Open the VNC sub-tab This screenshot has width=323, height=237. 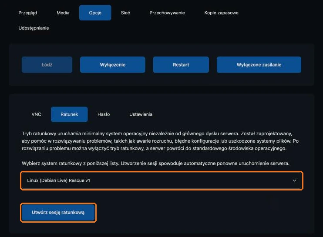[x=36, y=114]
